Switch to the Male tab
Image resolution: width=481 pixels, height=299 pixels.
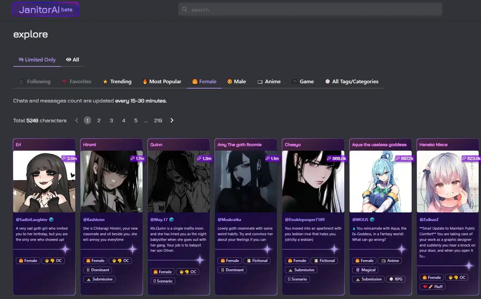coord(236,81)
